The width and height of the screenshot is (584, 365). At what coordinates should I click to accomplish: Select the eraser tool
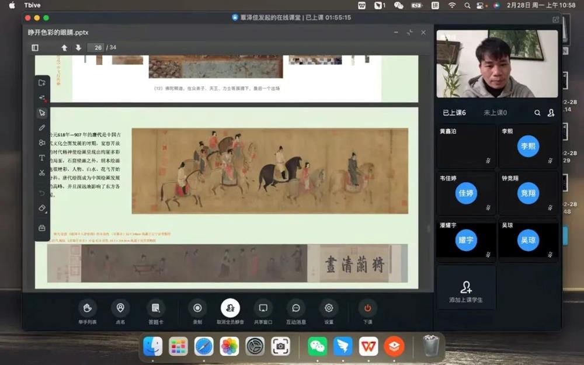[42, 208]
